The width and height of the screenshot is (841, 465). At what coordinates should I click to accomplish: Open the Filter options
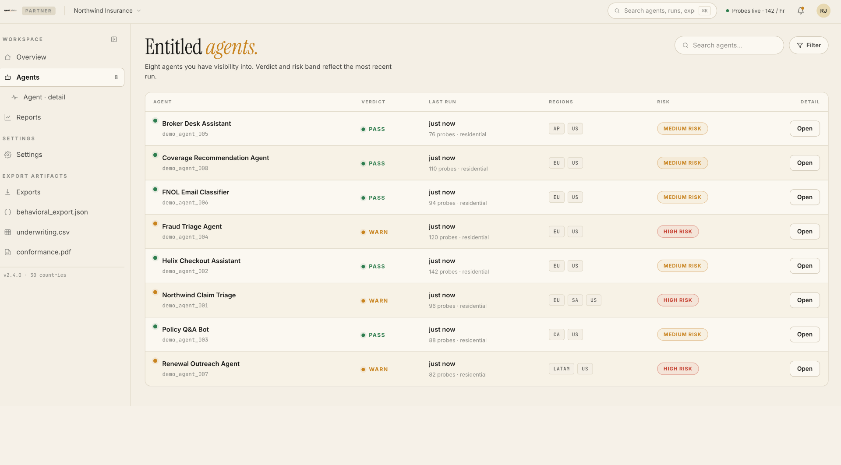click(808, 45)
